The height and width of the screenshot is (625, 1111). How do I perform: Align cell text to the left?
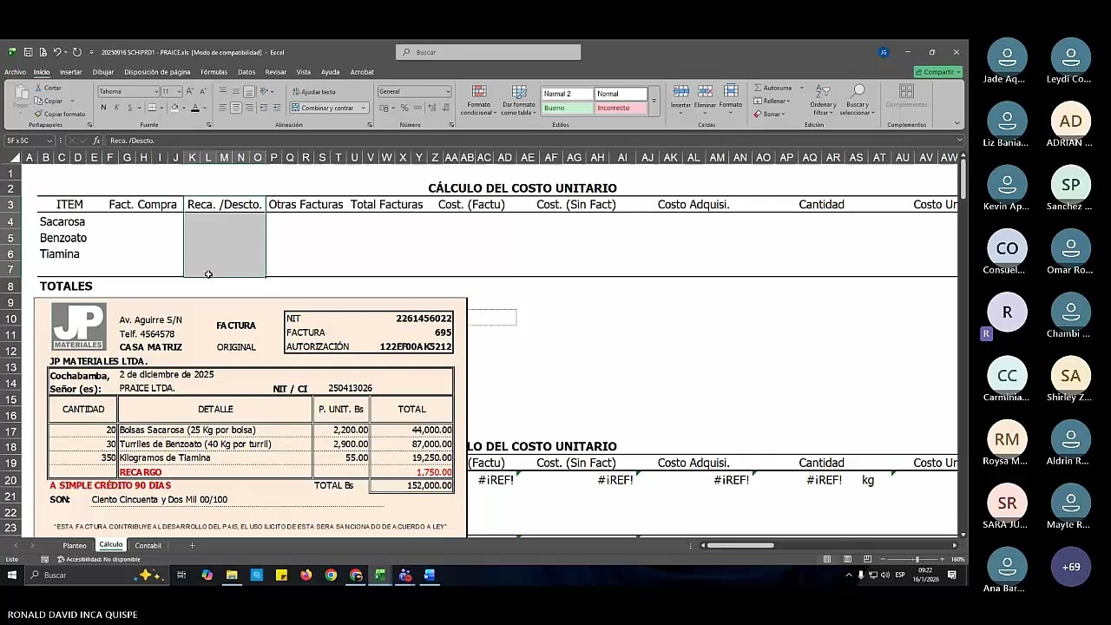coord(223,108)
